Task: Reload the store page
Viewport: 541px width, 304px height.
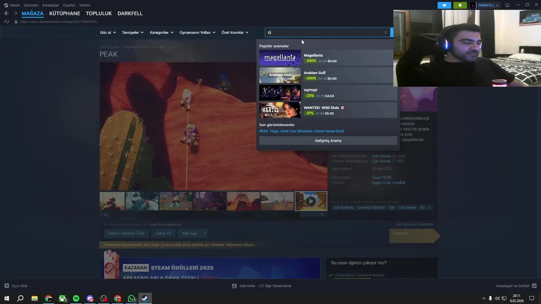Action: point(6,22)
